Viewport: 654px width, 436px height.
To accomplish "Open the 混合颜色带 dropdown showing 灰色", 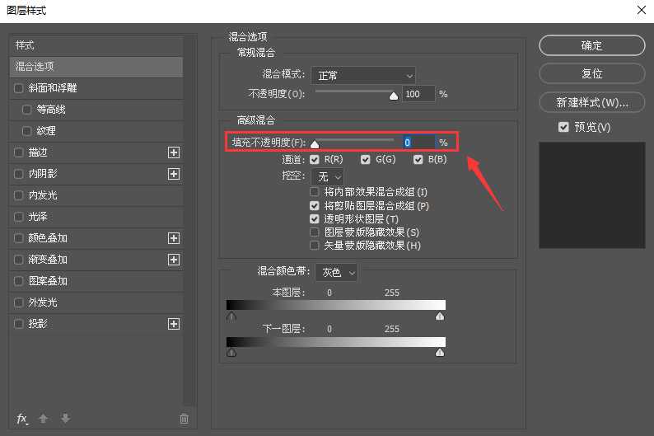I will (336, 273).
